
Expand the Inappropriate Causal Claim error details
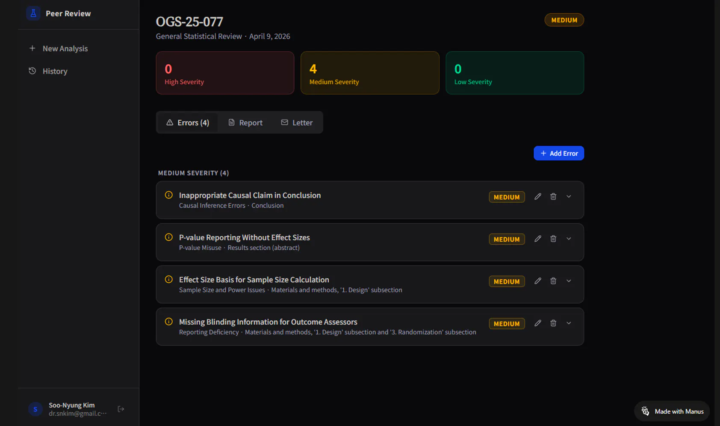(x=569, y=197)
